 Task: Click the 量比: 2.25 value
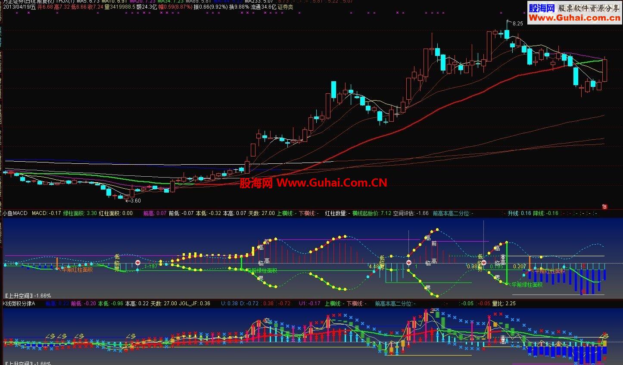point(504,304)
